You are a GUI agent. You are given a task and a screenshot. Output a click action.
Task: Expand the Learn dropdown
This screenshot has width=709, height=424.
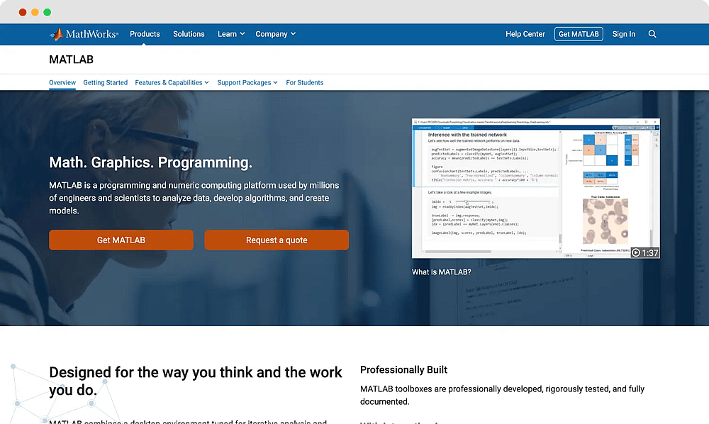[x=231, y=34]
